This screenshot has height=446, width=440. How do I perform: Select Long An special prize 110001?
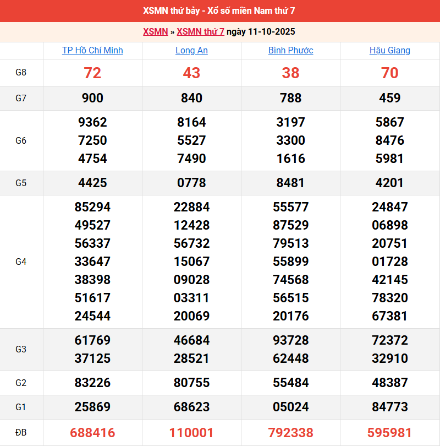(191, 433)
